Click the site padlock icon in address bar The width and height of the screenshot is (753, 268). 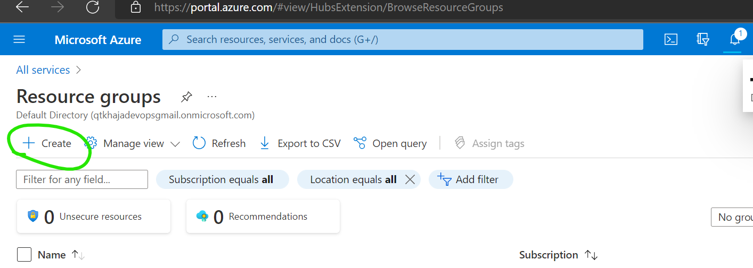pyautogui.click(x=136, y=7)
